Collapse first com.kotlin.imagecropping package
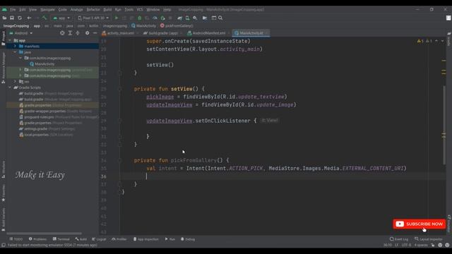452x254 pixels. pos(20,58)
